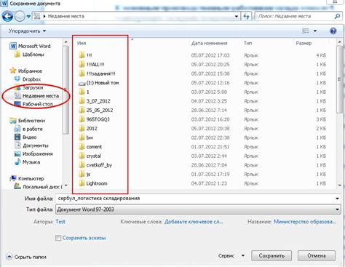The image size is (345, 267).
Task: Enable the Сохранять эскизы checkbox
Action: click(58, 238)
